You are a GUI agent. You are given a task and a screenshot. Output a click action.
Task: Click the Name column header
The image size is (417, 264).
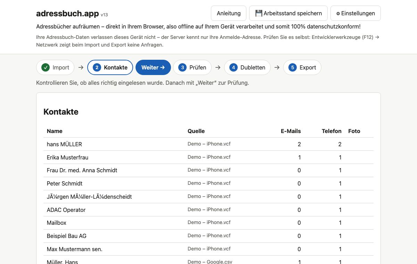pos(55,131)
